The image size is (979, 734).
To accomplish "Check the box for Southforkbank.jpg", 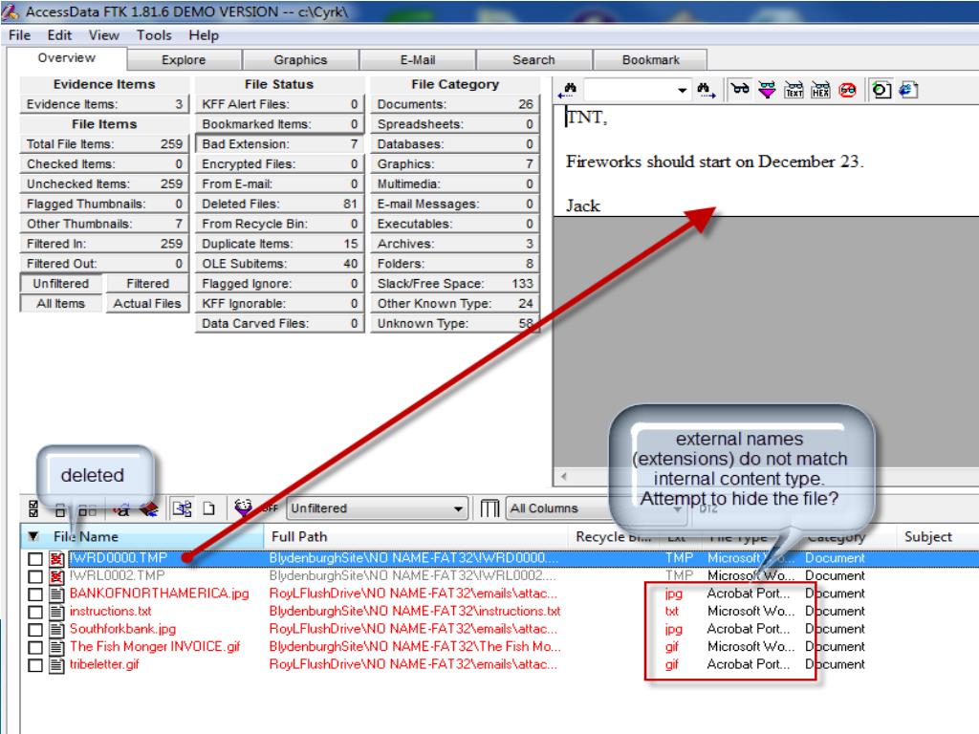I will tap(35, 629).
